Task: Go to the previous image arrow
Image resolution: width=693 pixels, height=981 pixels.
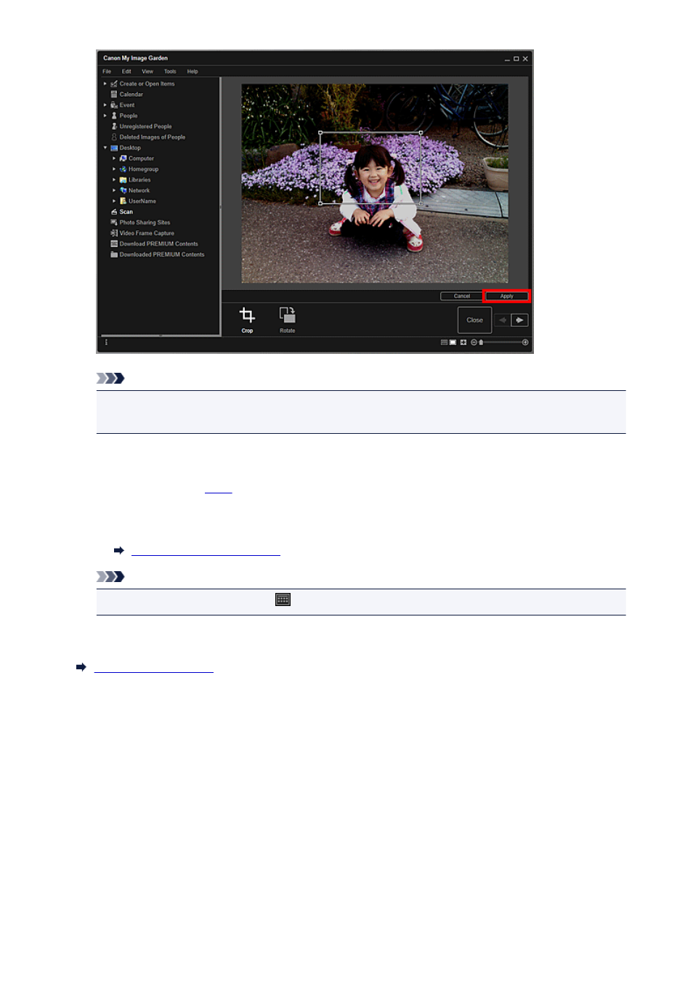Action: point(503,320)
